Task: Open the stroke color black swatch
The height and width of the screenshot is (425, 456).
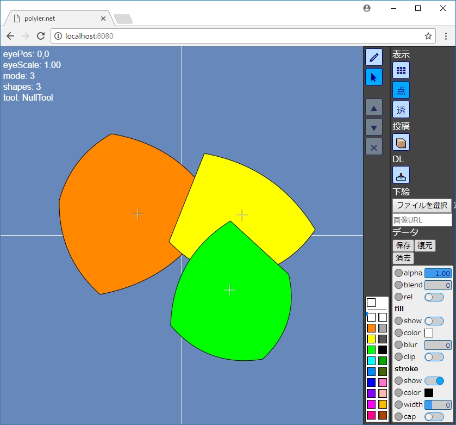Action: [x=429, y=393]
